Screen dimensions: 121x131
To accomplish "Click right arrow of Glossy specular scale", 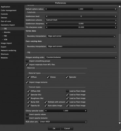I will [86, 111].
